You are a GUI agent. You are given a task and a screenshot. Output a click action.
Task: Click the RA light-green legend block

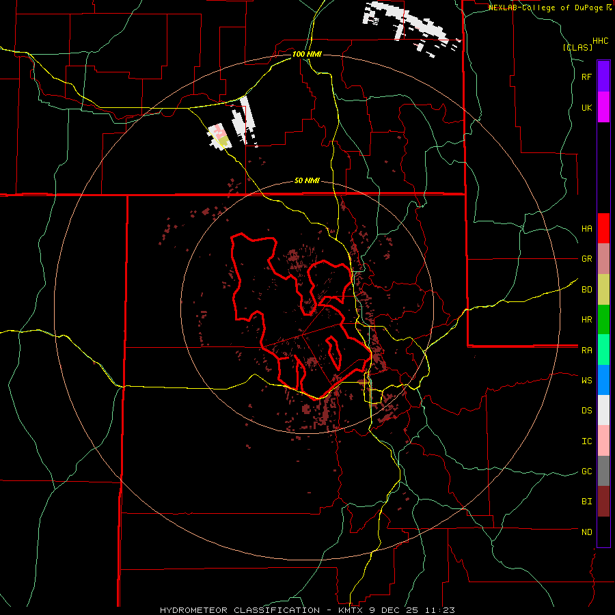point(603,350)
